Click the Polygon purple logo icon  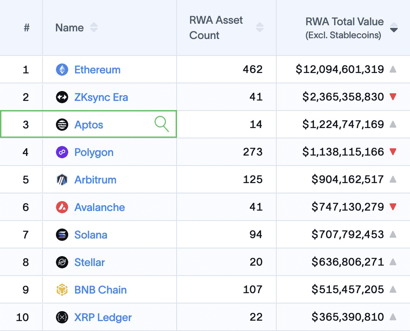pos(62,152)
